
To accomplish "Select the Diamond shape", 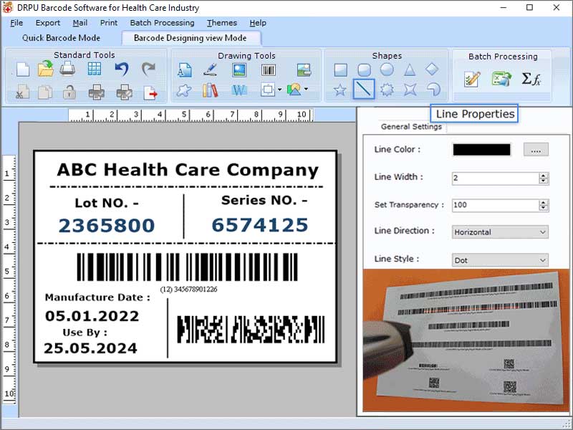I will pyautogui.click(x=432, y=69).
